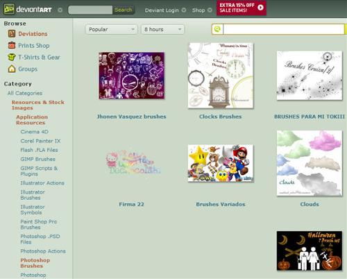The height and width of the screenshot is (279, 347).
Task: Select All Categories link
Action: 25,93
